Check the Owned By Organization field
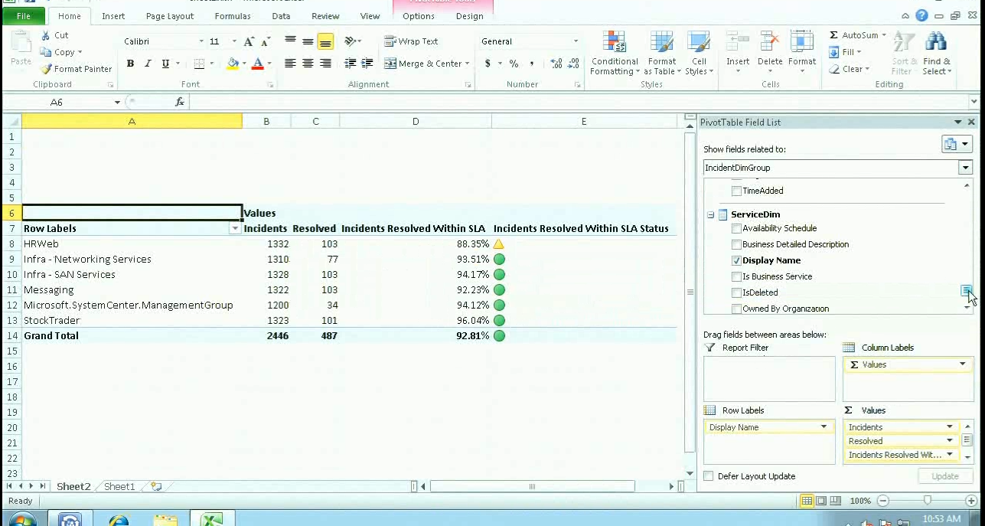 click(736, 309)
